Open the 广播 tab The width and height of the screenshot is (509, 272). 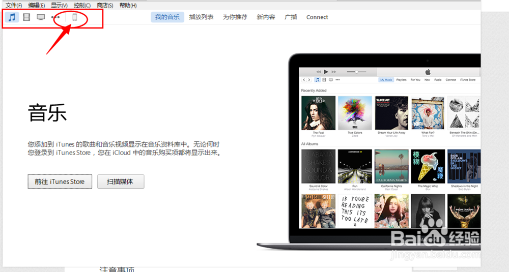(x=291, y=17)
